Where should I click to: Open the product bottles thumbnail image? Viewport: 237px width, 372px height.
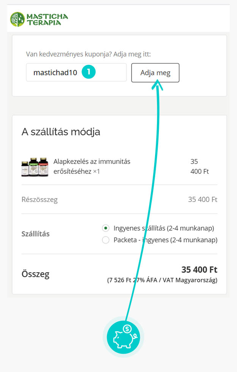(35, 167)
